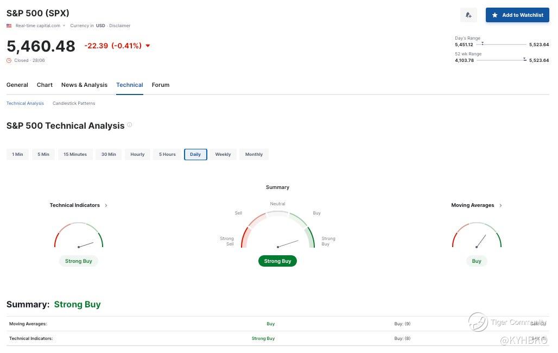Open the Forum tab

[x=161, y=85]
